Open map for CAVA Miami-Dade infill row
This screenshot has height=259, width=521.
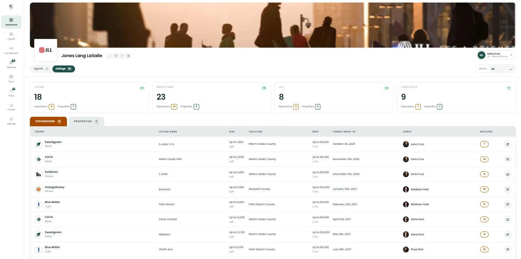[508, 159]
